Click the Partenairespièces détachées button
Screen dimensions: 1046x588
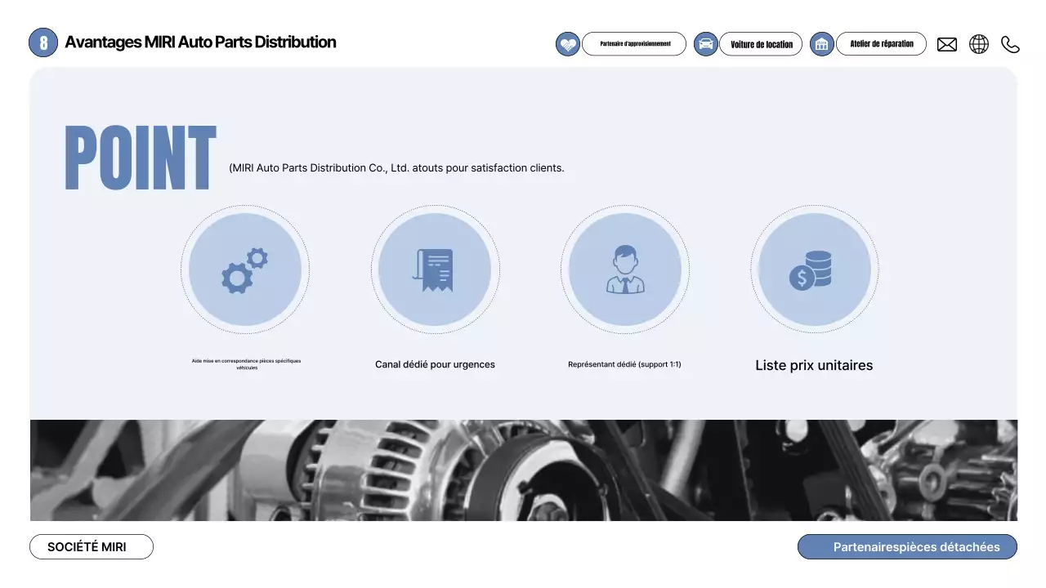tap(907, 547)
